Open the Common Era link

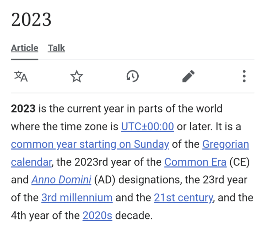click(x=195, y=162)
